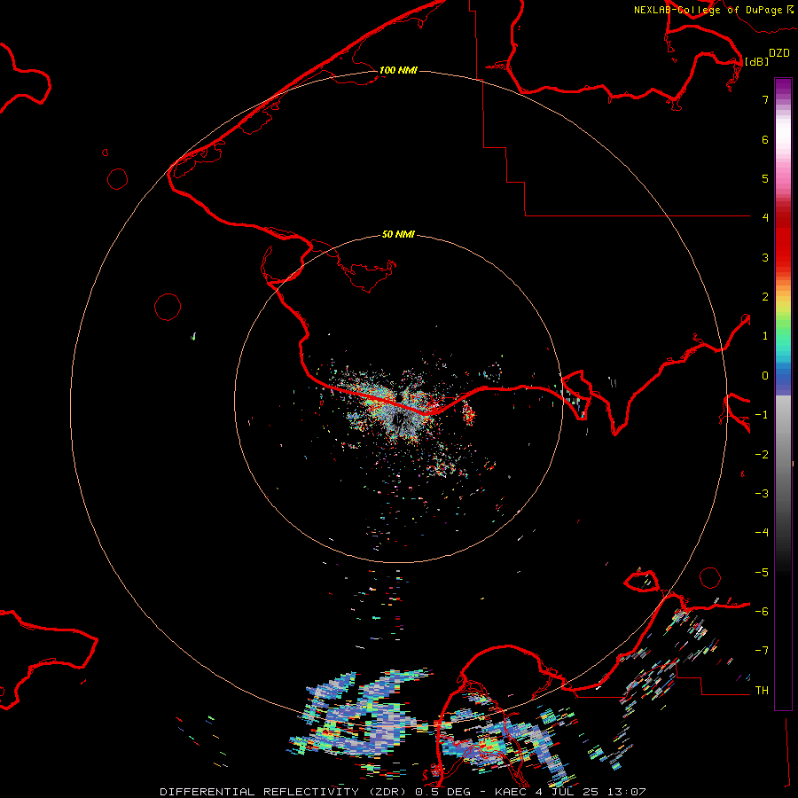This screenshot has width=798, height=798.
Task: Click the TH threshold scale label
Action: coord(762,691)
